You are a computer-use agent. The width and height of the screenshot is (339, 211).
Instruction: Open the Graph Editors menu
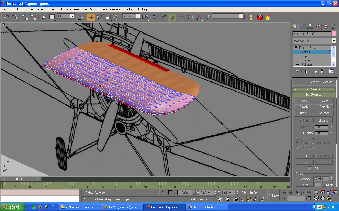click(x=98, y=9)
